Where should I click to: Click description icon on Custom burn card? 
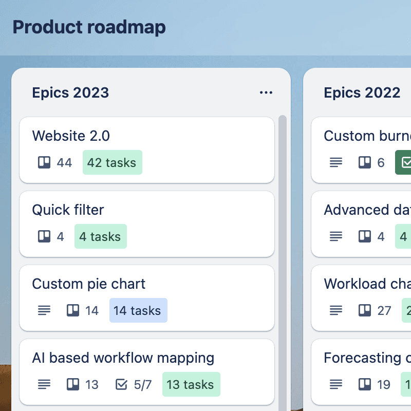(x=336, y=162)
